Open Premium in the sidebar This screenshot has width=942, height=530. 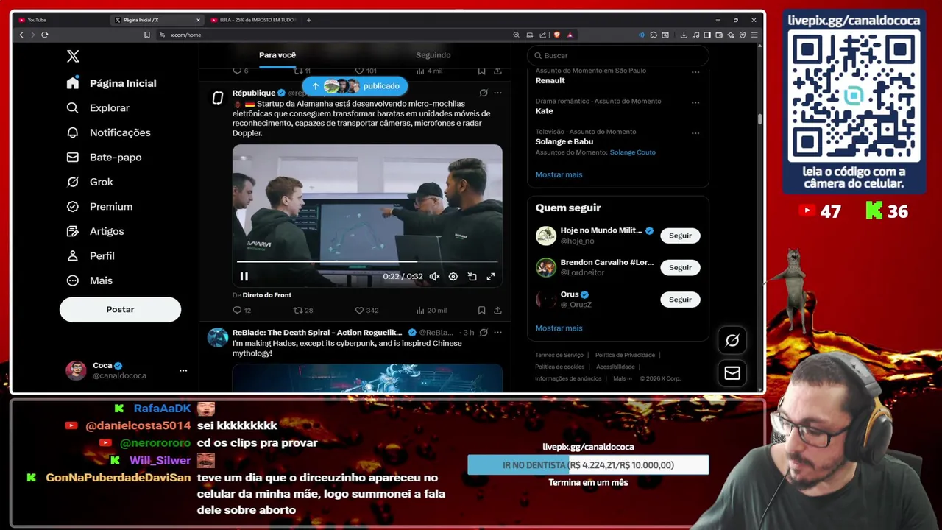[99, 207]
